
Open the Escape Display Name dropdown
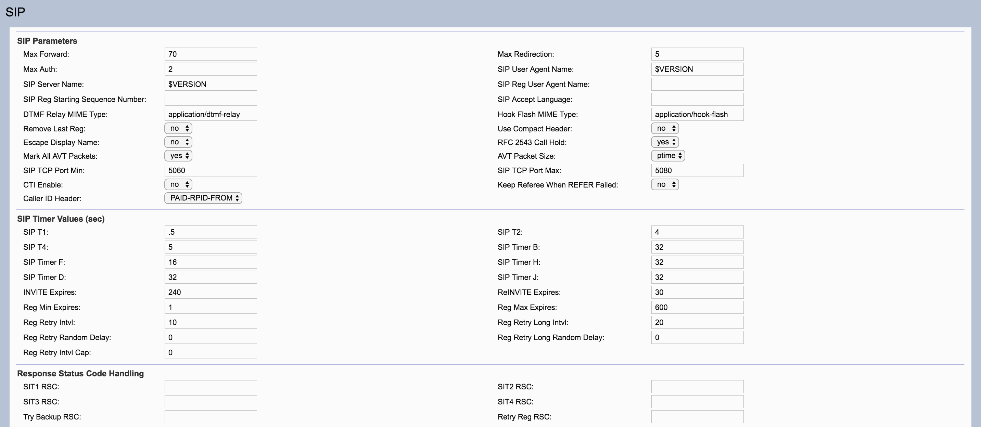[x=178, y=142]
